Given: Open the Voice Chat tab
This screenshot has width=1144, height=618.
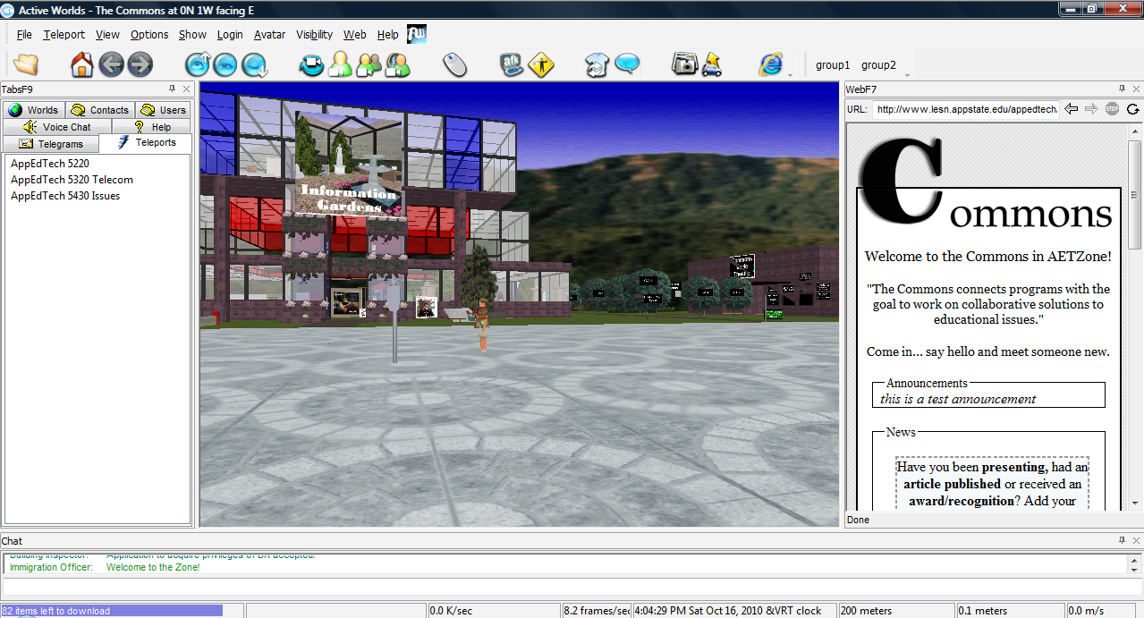Looking at the screenshot, I should (57, 127).
